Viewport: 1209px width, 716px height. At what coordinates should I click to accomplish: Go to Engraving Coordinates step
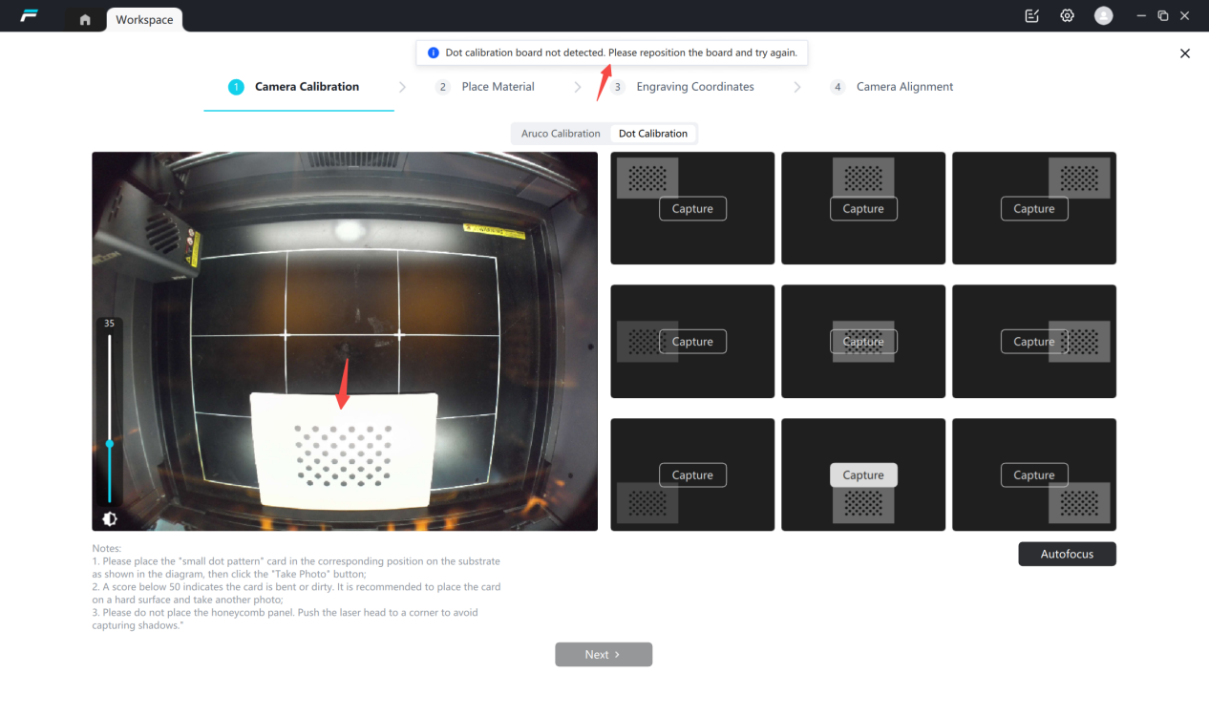coord(694,87)
